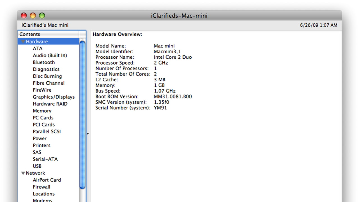Click the Contents column header
Screen dimensions: 359x202
pyautogui.click(x=49, y=34)
